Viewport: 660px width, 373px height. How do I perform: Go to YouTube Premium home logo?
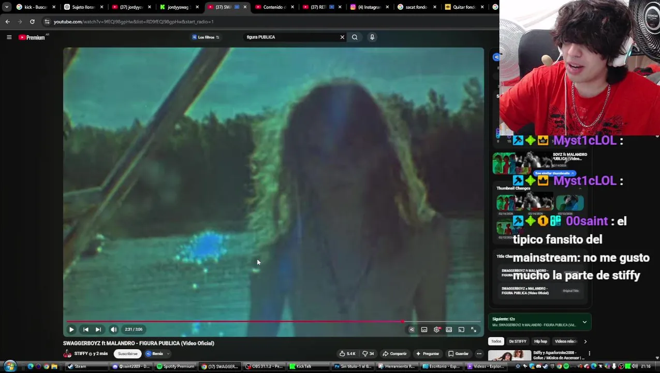[32, 37]
